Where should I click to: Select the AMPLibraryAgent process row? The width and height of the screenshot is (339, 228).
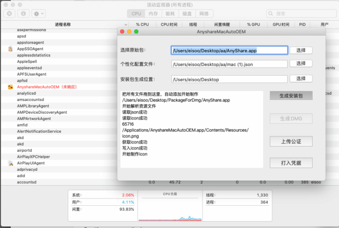click(59, 106)
